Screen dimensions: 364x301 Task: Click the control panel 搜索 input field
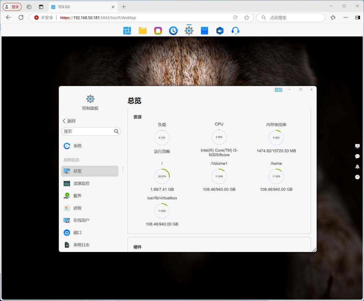(88, 131)
